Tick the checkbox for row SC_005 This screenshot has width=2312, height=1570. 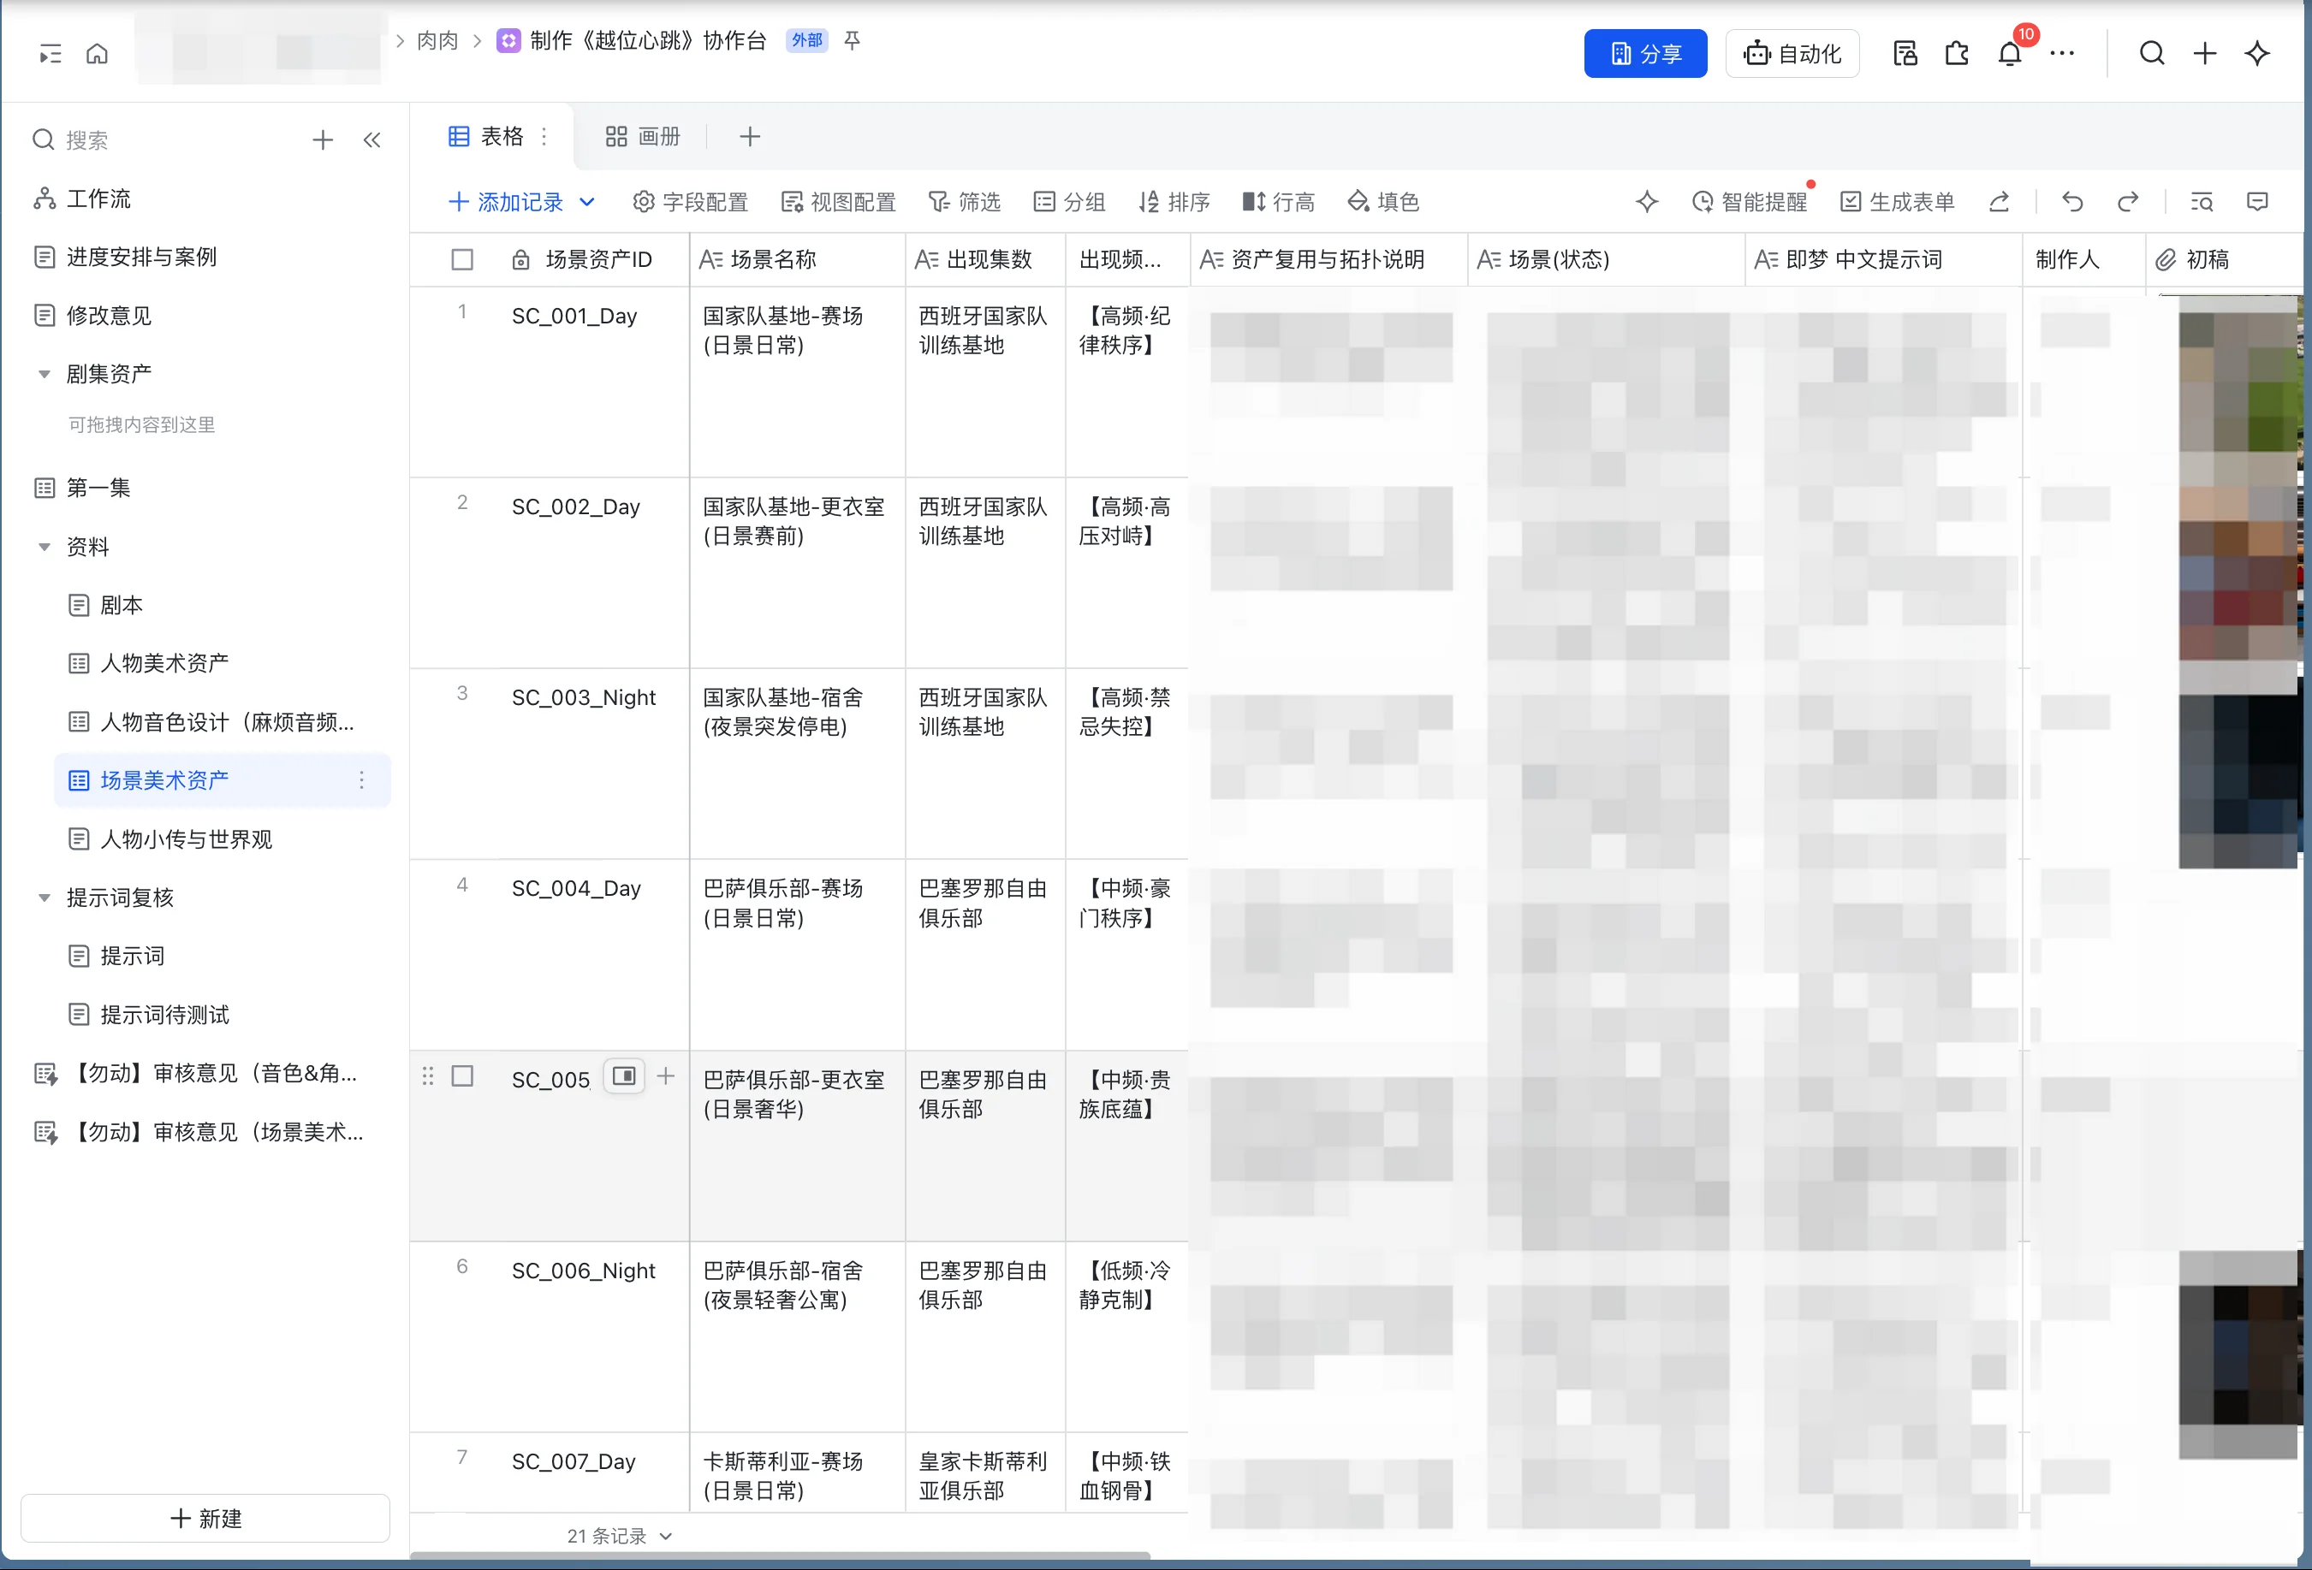462,1075
